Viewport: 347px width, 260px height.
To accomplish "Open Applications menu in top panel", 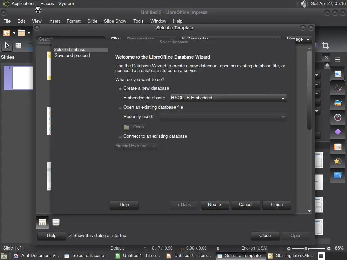I will pos(23,3).
